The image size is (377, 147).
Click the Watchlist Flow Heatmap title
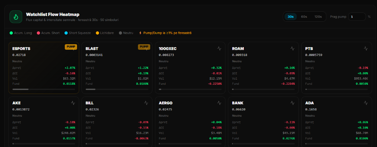53,14
